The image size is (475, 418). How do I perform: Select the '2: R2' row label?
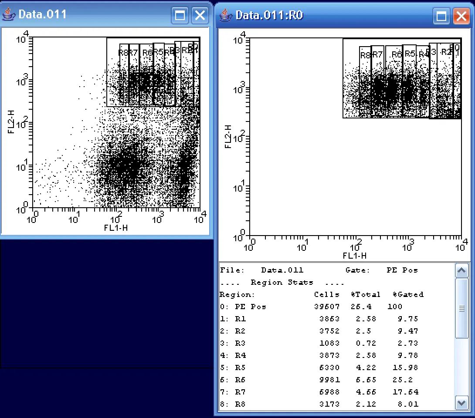pyautogui.click(x=233, y=331)
